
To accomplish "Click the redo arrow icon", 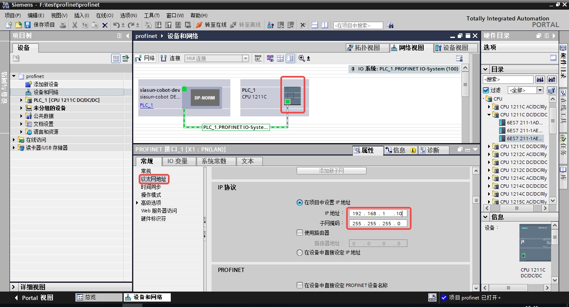I will pos(131,25).
